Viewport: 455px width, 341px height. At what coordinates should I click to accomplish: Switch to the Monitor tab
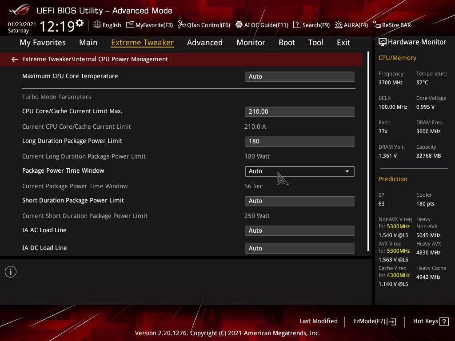251,43
